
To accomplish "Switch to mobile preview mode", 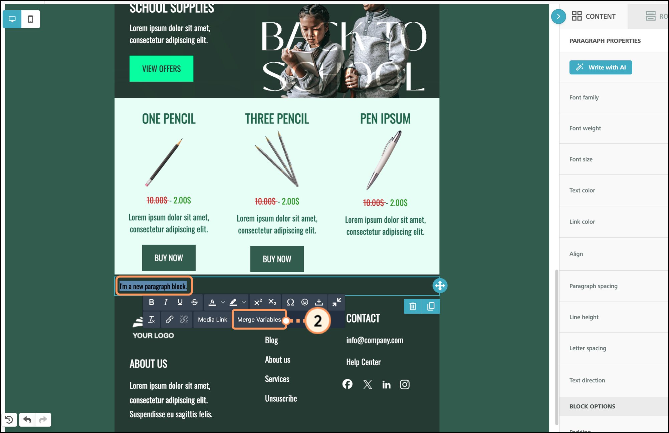I will click(30, 19).
